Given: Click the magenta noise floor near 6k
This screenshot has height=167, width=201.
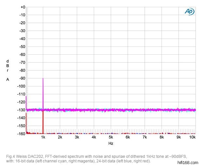Looking at the screenshot, I should pyautogui.click(x=128, y=110).
